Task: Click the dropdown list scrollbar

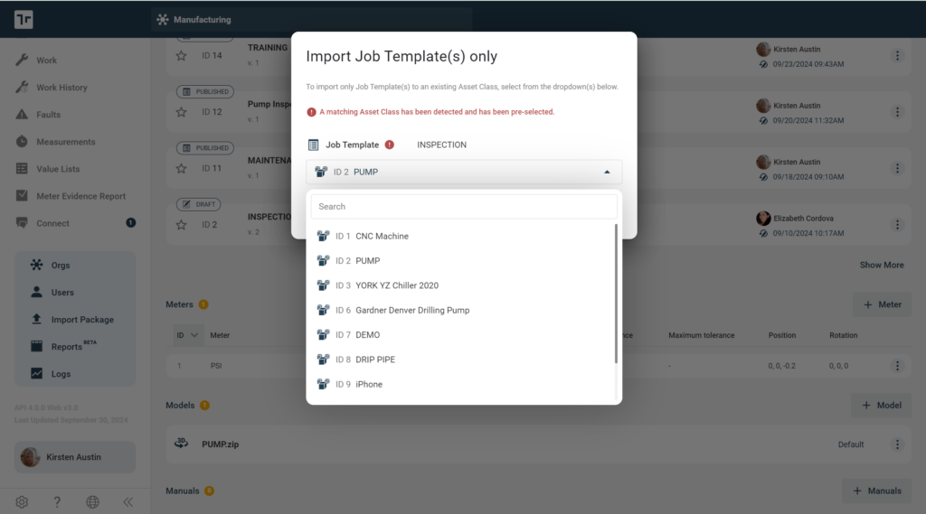Action: click(616, 294)
